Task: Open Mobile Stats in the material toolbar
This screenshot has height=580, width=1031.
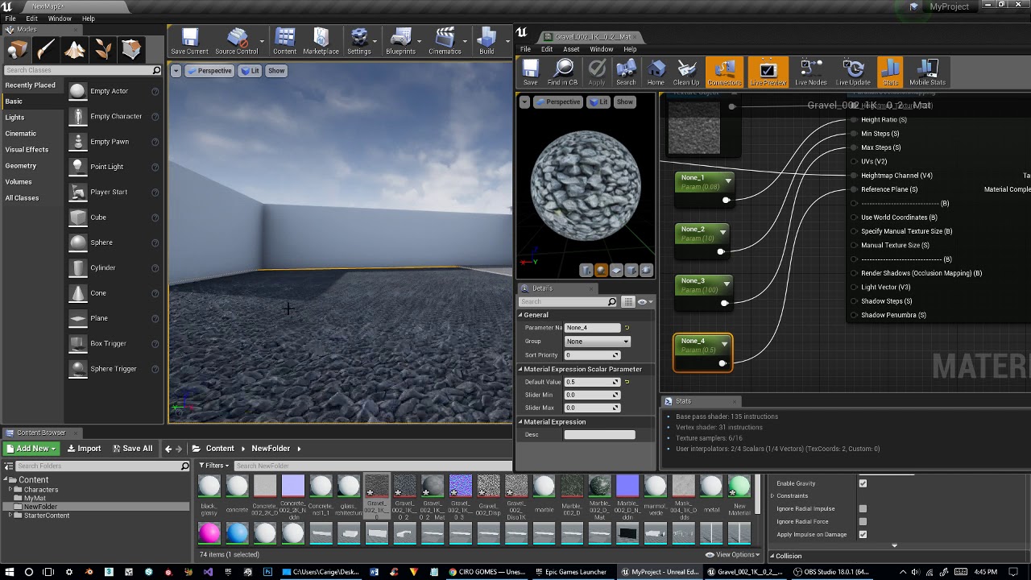Action: tap(927, 72)
